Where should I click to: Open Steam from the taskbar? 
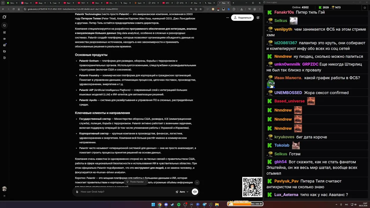click(x=172, y=205)
